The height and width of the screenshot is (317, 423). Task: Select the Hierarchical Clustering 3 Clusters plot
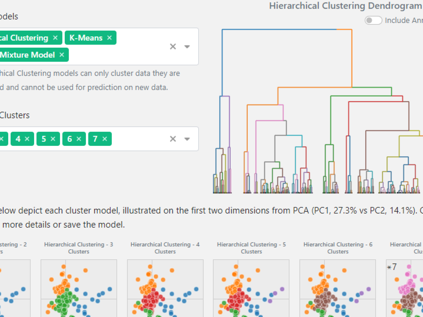[x=79, y=288]
